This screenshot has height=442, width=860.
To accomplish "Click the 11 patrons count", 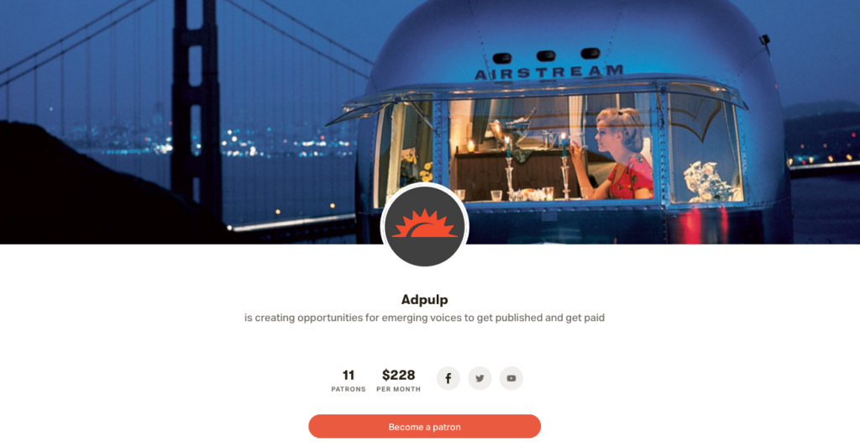I will coord(349,376).
